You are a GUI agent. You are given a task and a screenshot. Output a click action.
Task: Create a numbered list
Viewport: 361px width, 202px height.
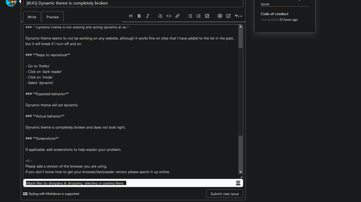(198, 16)
